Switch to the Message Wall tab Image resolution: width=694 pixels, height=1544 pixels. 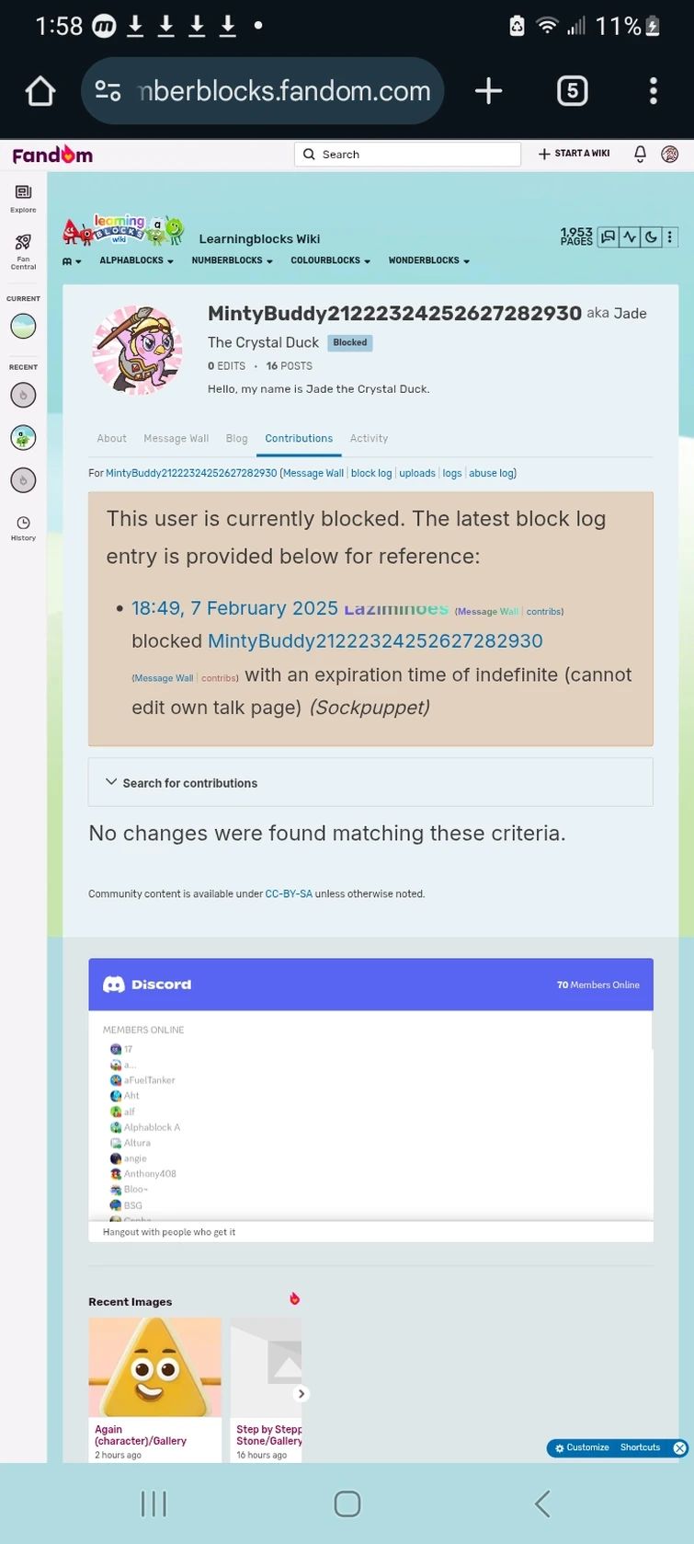coord(176,438)
